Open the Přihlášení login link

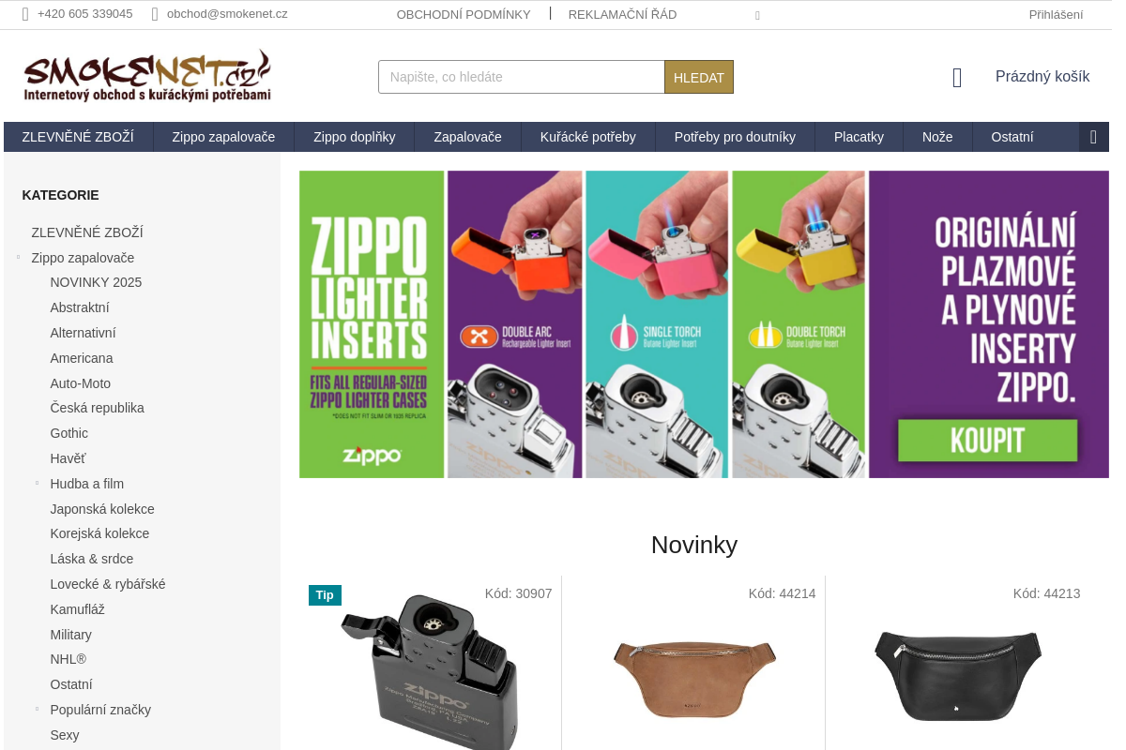click(1056, 14)
